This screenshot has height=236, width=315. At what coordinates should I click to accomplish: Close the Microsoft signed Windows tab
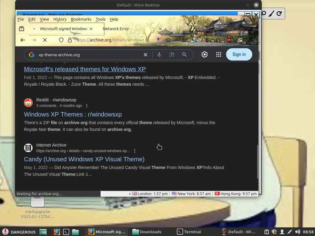[x=91, y=29]
